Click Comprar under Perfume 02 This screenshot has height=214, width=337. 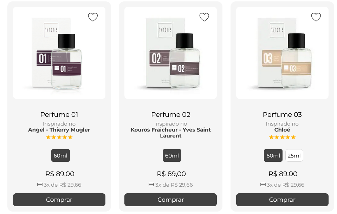click(x=170, y=200)
